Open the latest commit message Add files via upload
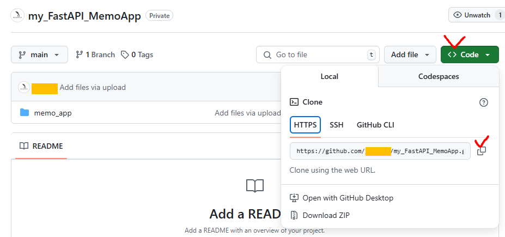The width and height of the screenshot is (505, 237). point(93,87)
